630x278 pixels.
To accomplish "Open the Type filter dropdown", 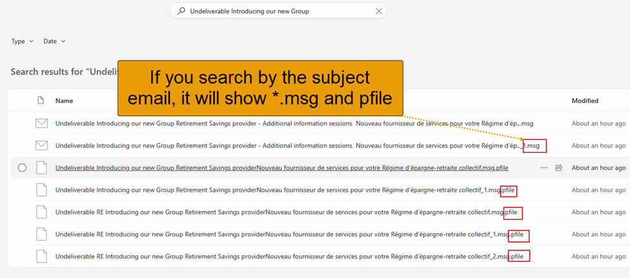I will tap(22, 41).
